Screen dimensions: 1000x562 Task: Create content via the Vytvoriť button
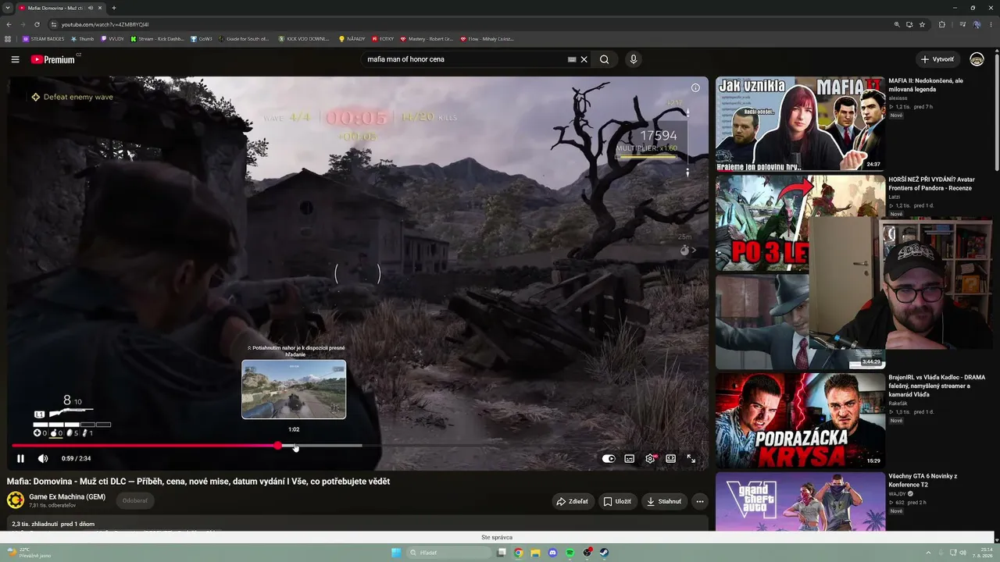(937, 59)
